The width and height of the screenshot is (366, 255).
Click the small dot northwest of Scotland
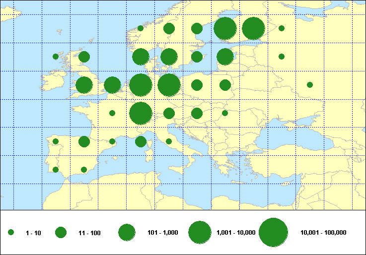pyautogui.click(x=56, y=57)
